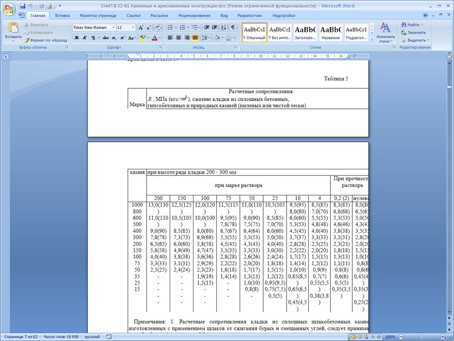Toggle show paragraph marks ¶
The height and width of the screenshot is (341, 454).
(233, 27)
